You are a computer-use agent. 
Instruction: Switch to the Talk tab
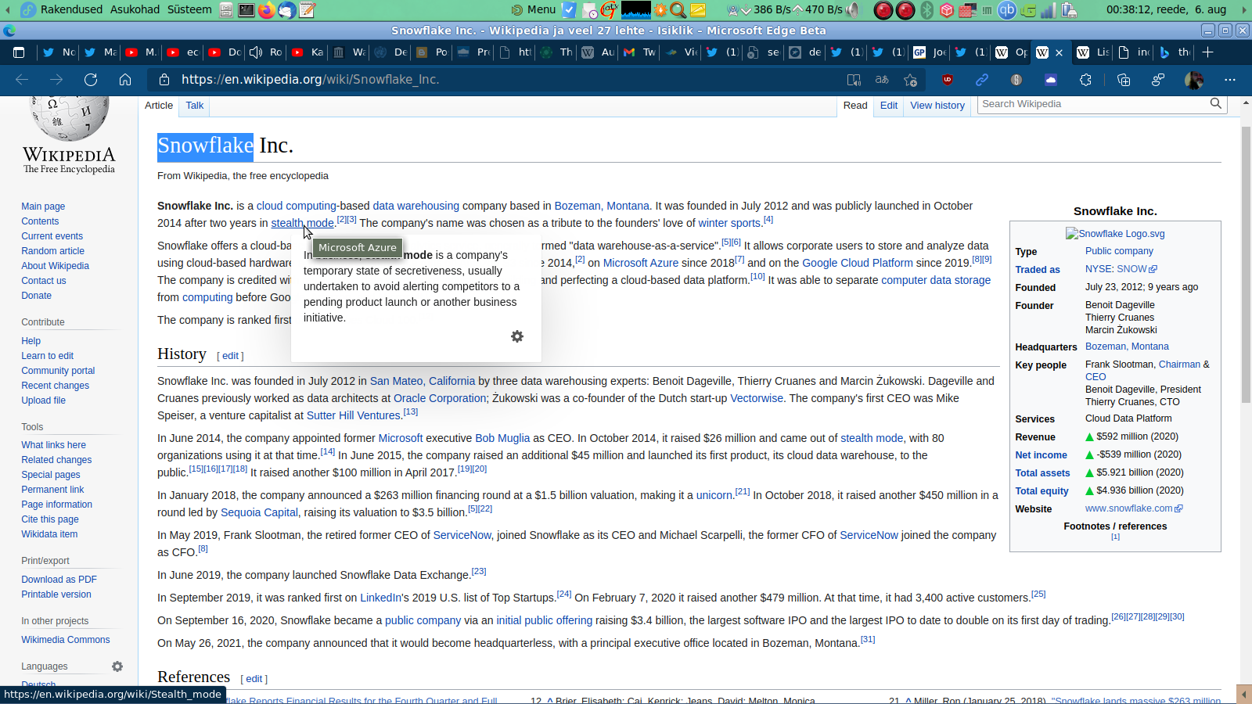pyautogui.click(x=195, y=106)
